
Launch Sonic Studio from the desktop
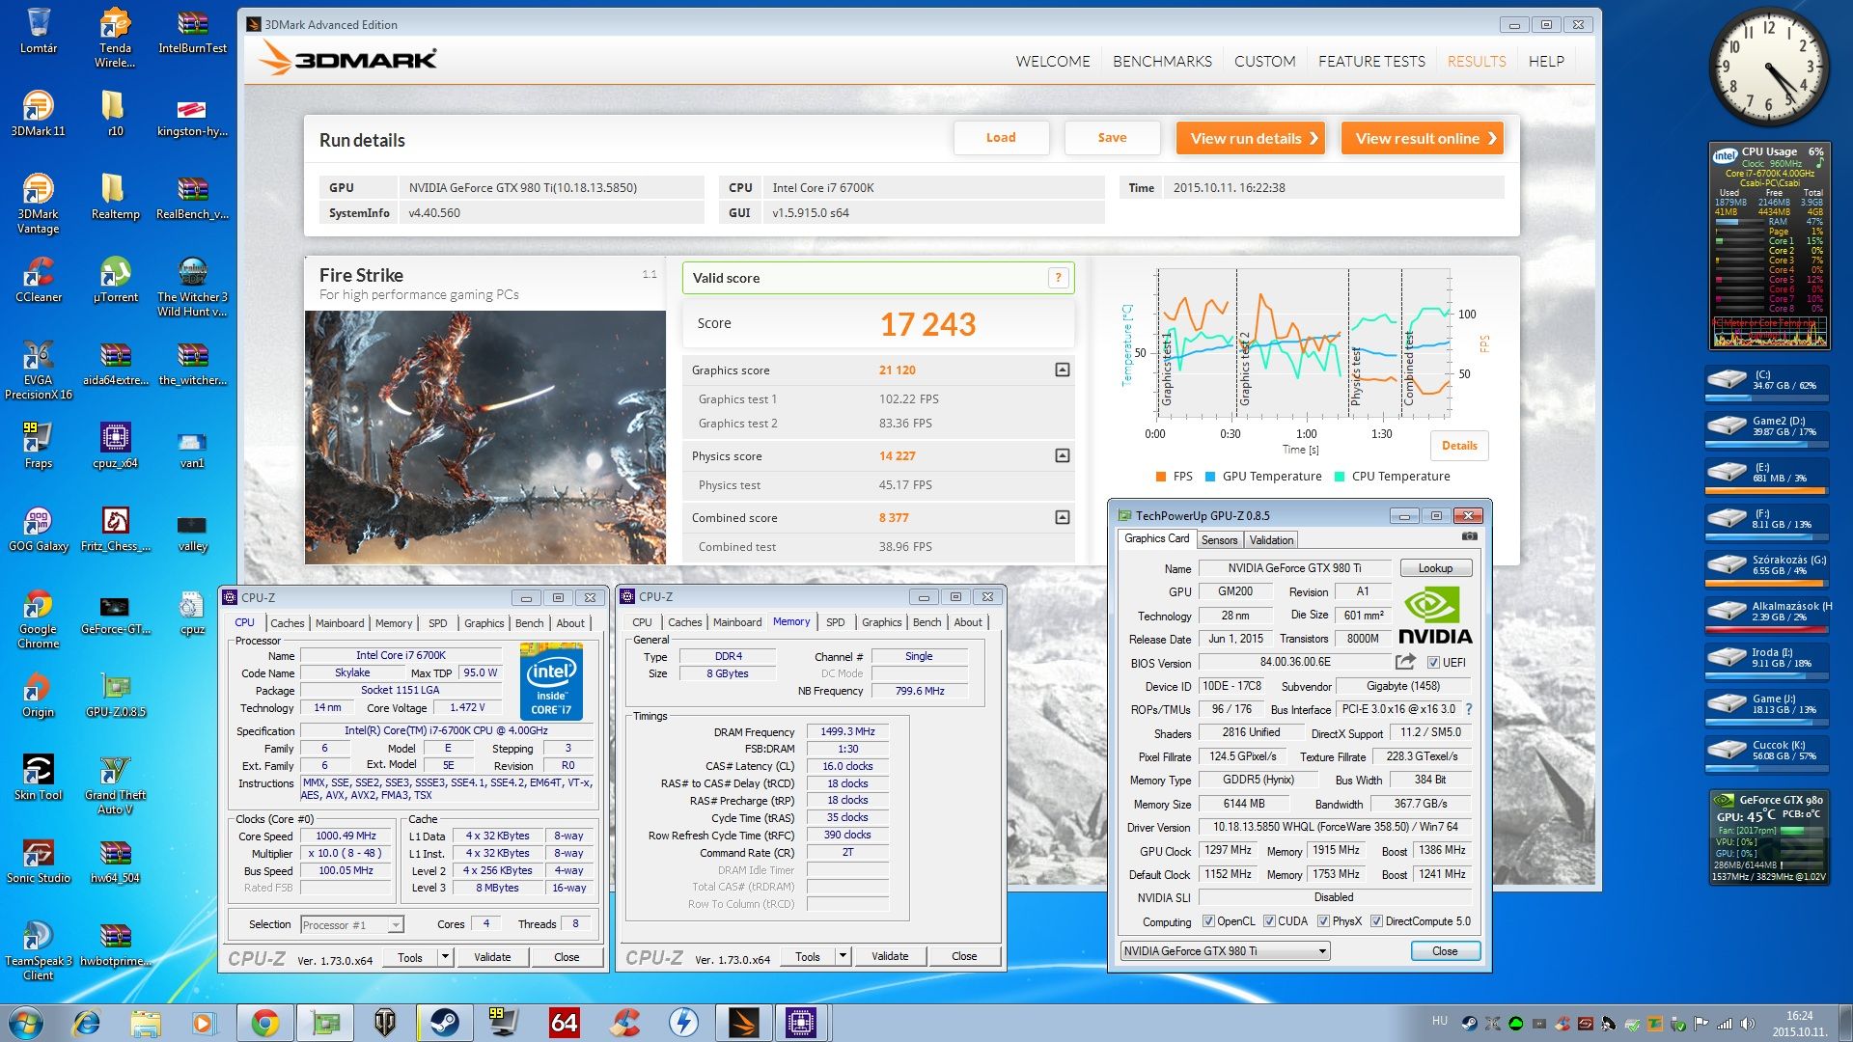point(38,861)
